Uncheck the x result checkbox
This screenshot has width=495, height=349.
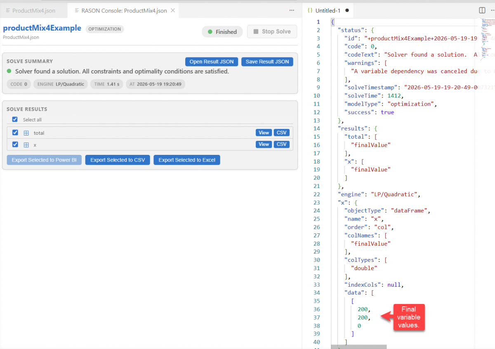pyautogui.click(x=15, y=145)
